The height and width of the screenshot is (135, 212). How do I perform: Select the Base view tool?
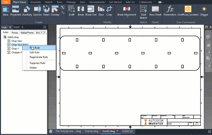click(5, 11)
